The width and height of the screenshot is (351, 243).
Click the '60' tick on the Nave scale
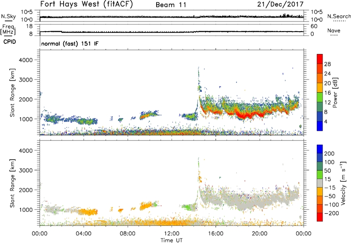(x=314, y=26)
